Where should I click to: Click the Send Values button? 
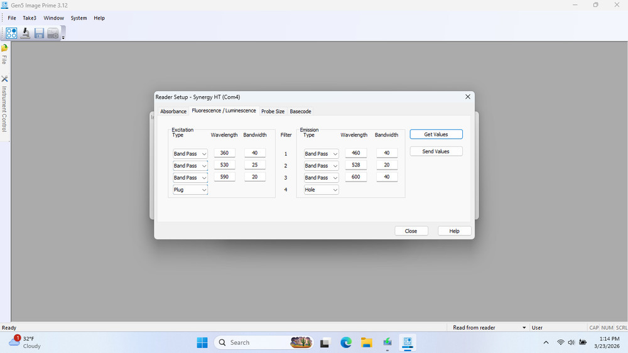[x=436, y=151]
